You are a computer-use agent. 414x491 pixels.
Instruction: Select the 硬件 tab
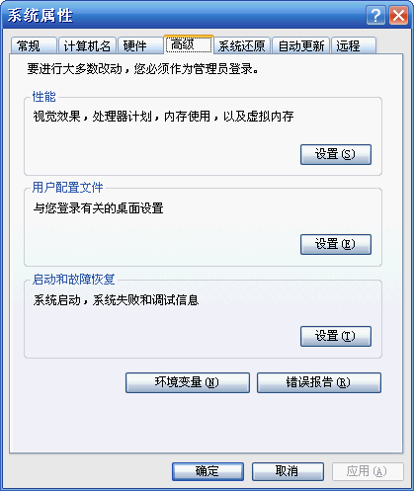(x=140, y=45)
